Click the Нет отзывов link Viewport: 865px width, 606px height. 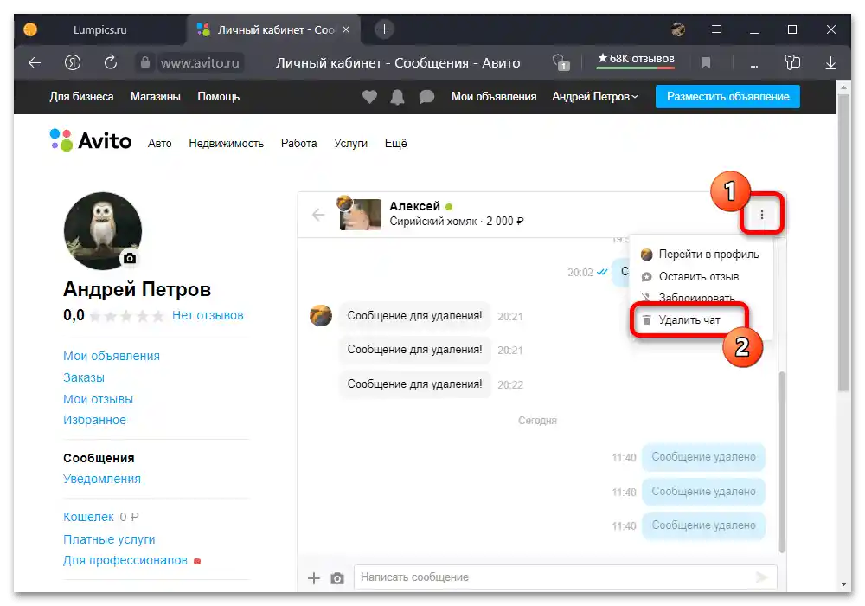208,316
